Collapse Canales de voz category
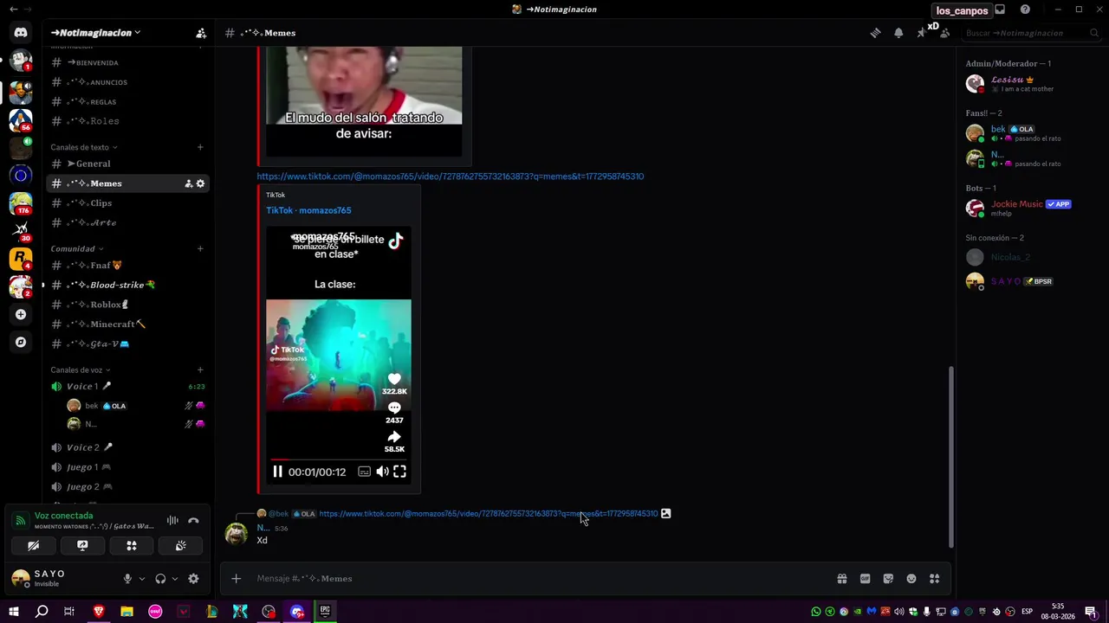The height and width of the screenshot is (623, 1109). pos(80,369)
